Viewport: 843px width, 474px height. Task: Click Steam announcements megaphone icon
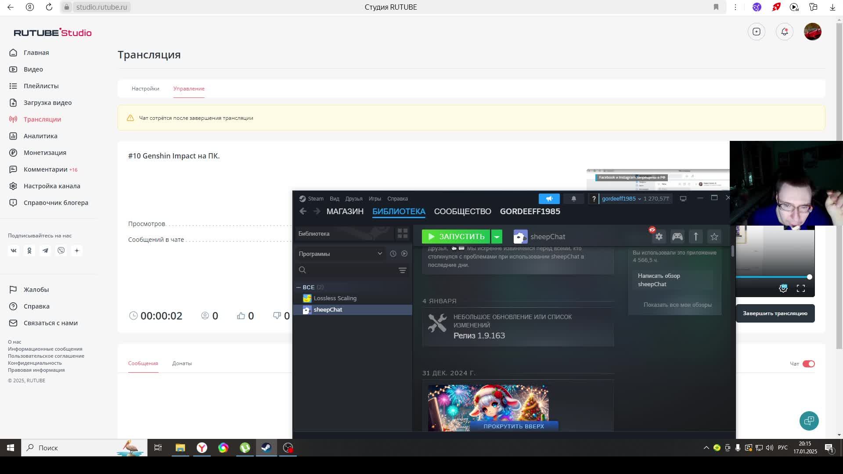549,199
